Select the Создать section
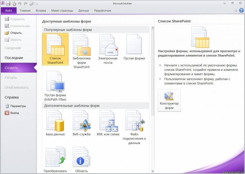This screenshot has width=245, height=174. (19, 67)
